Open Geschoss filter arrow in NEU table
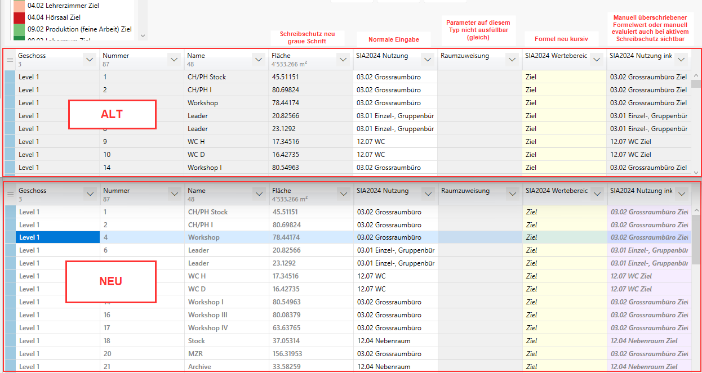The height and width of the screenshot is (373, 702). point(90,194)
